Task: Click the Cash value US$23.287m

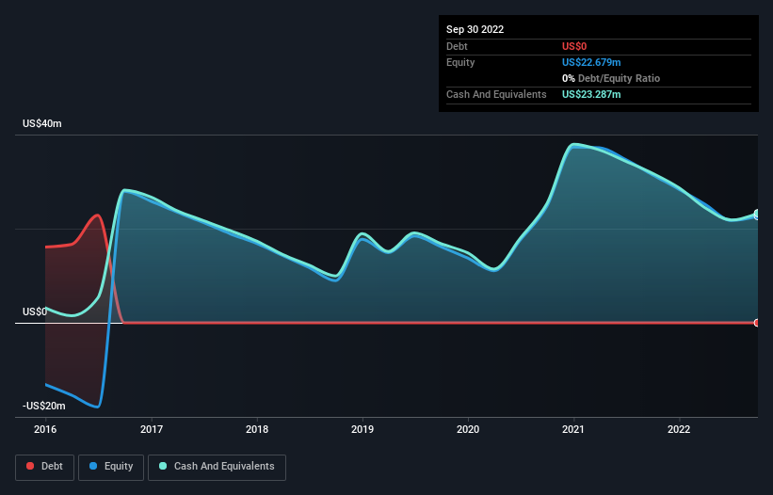Action: point(591,94)
